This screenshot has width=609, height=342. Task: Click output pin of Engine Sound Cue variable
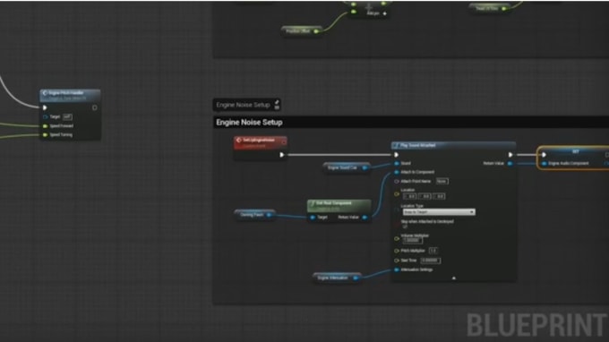[365, 167]
